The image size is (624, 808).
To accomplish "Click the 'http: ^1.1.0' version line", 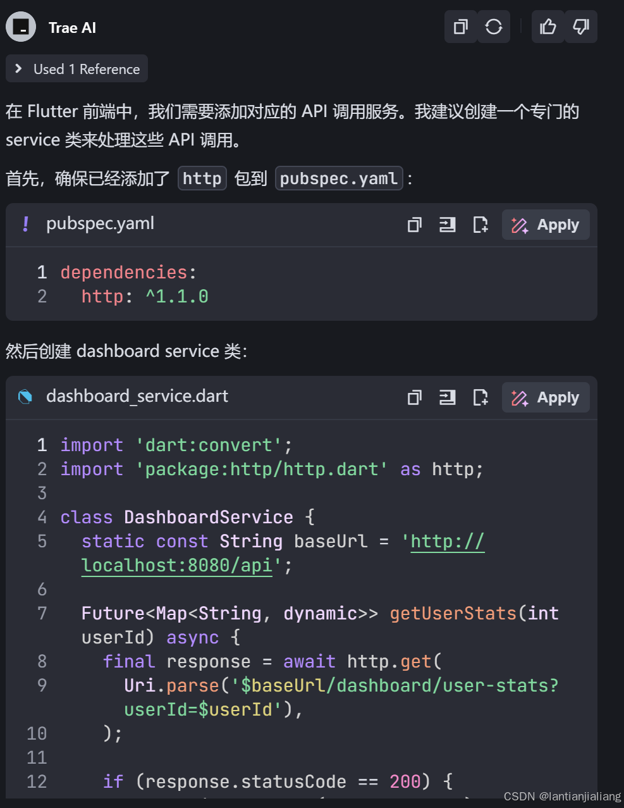I will (x=145, y=296).
